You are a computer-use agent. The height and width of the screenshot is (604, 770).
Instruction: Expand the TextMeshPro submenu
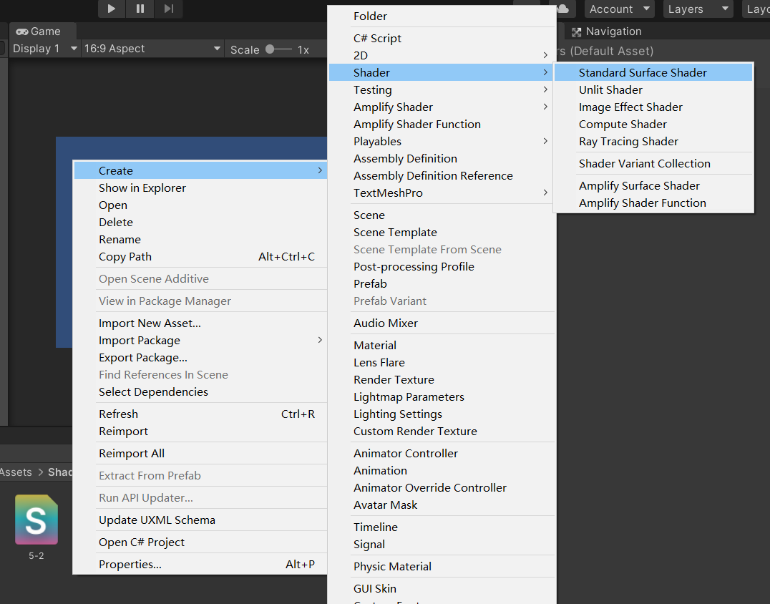click(x=442, y=193)
